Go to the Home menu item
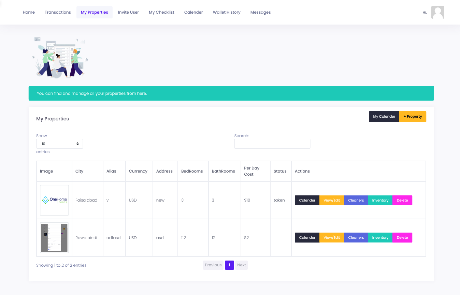 pos(29,12)
